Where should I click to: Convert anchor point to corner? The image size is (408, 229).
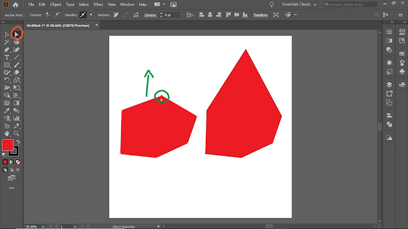[48, 15]
